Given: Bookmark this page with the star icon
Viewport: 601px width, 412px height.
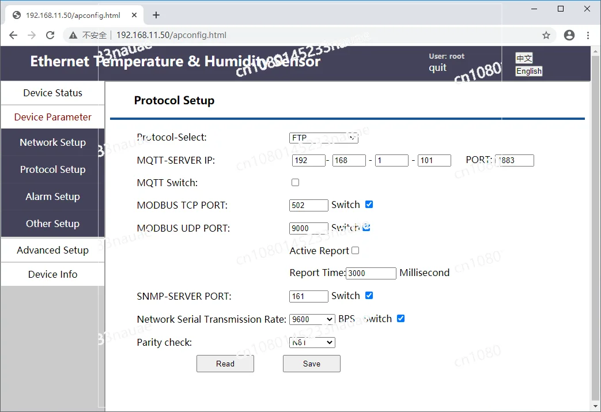Looking at the screenshot, I should 546,35.
